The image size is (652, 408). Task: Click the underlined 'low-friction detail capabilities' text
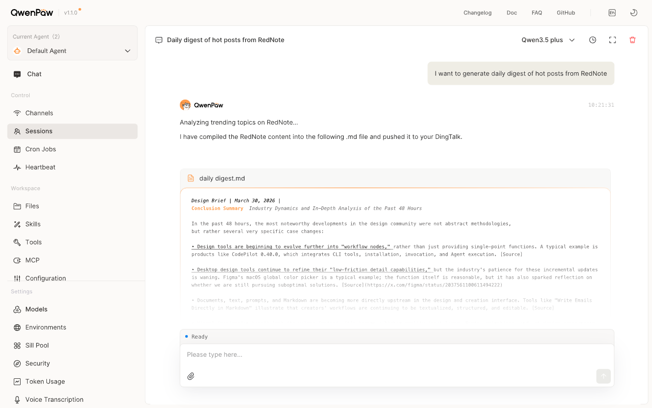pos(312,270)
